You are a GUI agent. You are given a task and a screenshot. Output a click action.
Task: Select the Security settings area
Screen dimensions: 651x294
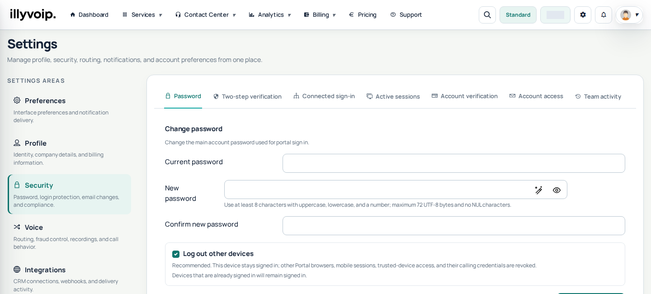pos(69,194)
